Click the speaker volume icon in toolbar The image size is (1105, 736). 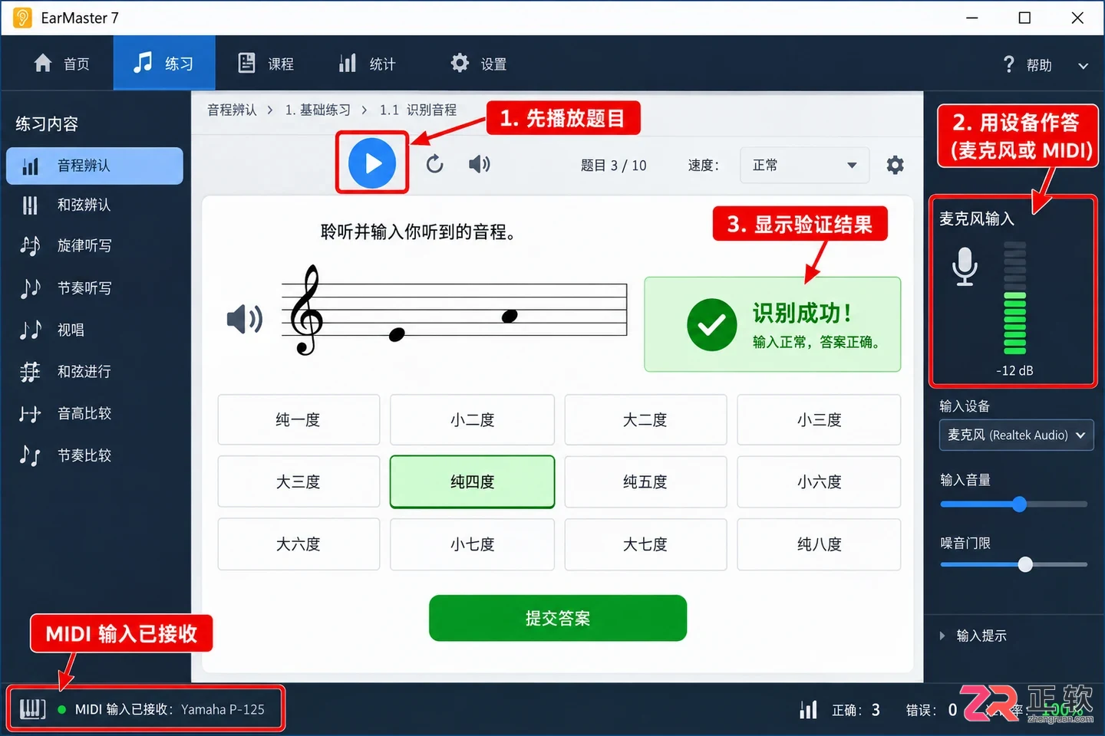coord(480,164)
